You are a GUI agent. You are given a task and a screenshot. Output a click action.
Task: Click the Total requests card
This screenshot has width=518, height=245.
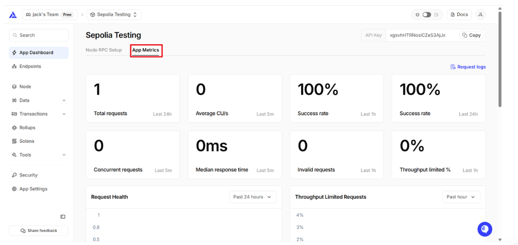click(133, 98)
